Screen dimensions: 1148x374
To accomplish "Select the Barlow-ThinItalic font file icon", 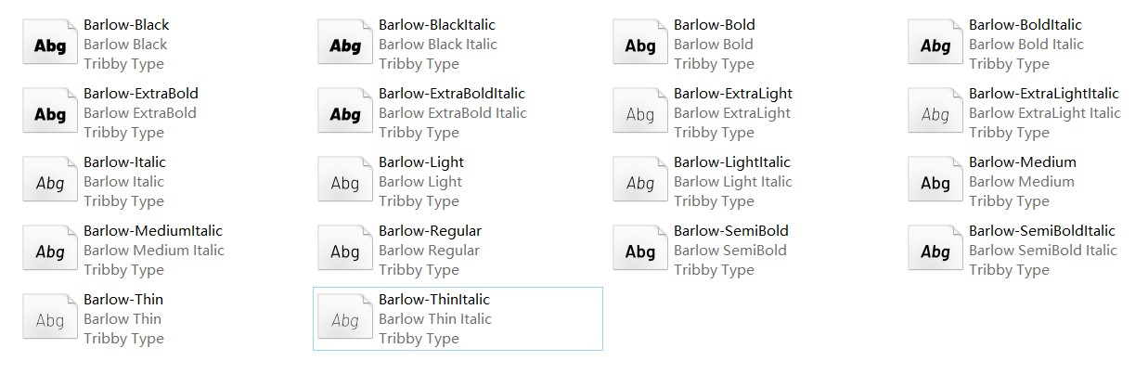I will click(x=345, y=319).
